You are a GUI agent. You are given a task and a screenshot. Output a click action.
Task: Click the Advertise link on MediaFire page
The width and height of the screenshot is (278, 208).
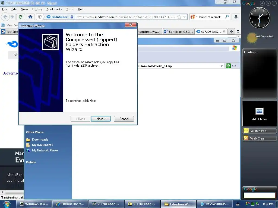[11, 73]
